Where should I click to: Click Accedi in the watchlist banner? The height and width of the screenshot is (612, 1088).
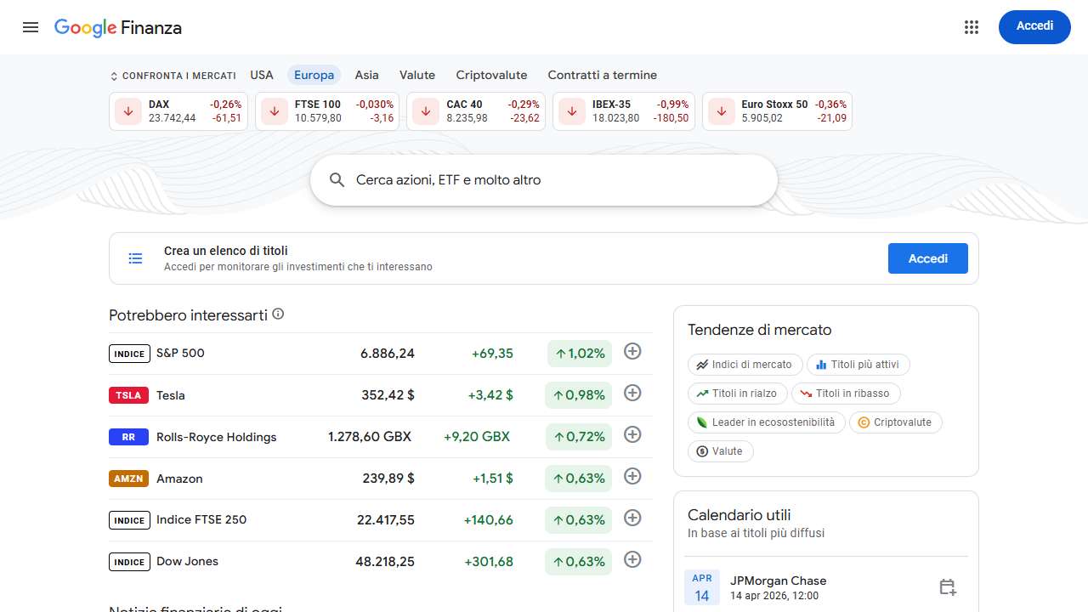pyautogui.click(x=927, y=258)
